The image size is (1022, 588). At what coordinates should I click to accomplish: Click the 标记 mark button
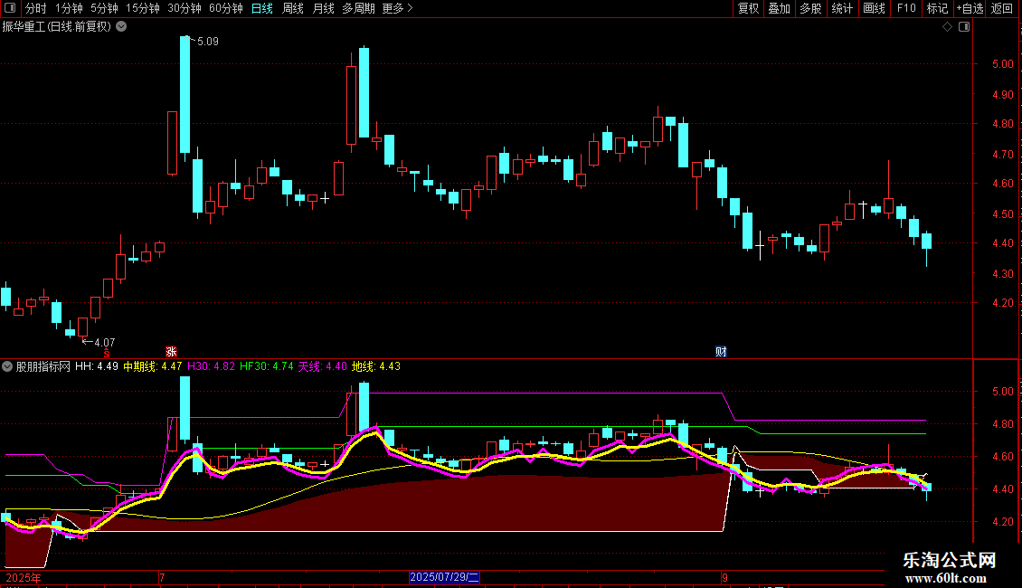click(x=937, y=8)
